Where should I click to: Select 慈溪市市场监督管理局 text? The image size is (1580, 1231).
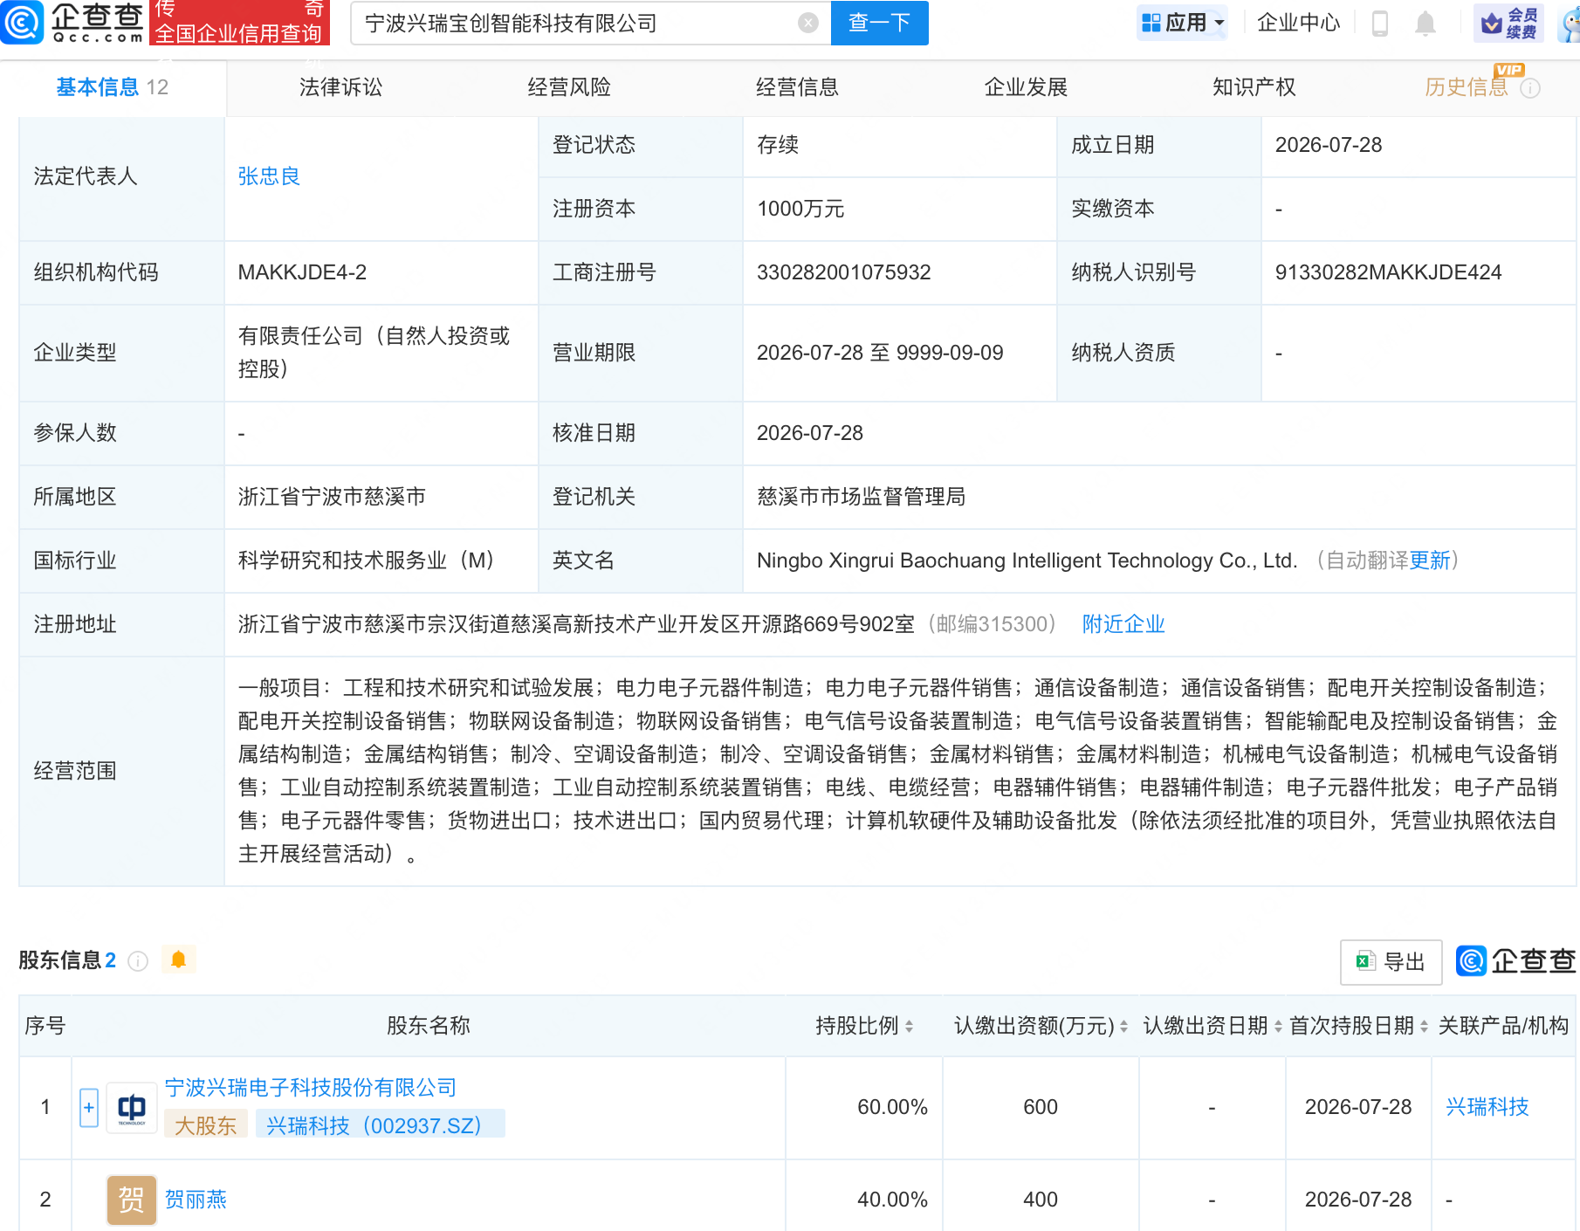862,497
